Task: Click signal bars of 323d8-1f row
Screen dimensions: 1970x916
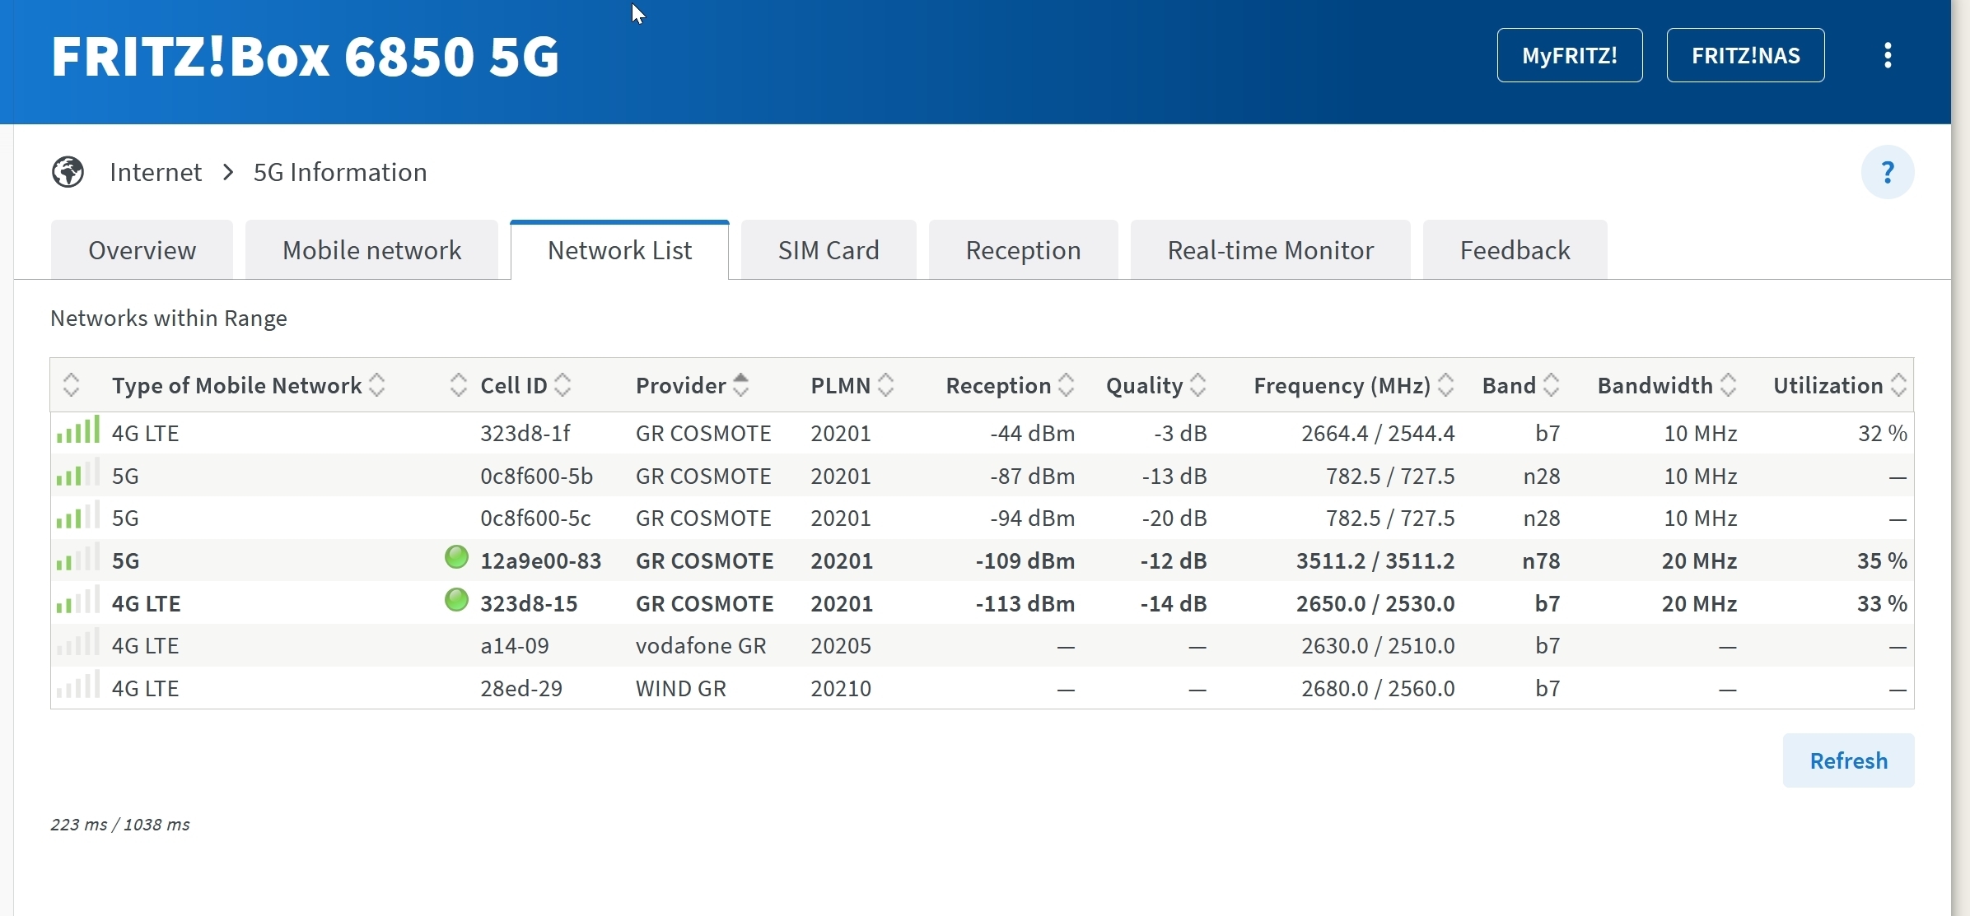Action: click(77, 430)
